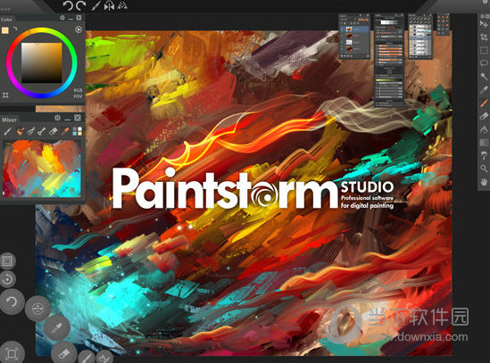The image size is (490, 363).
Task: Select the Crop tool in the right toolbar
Action: pyautogui.click(x=484, y=37)
